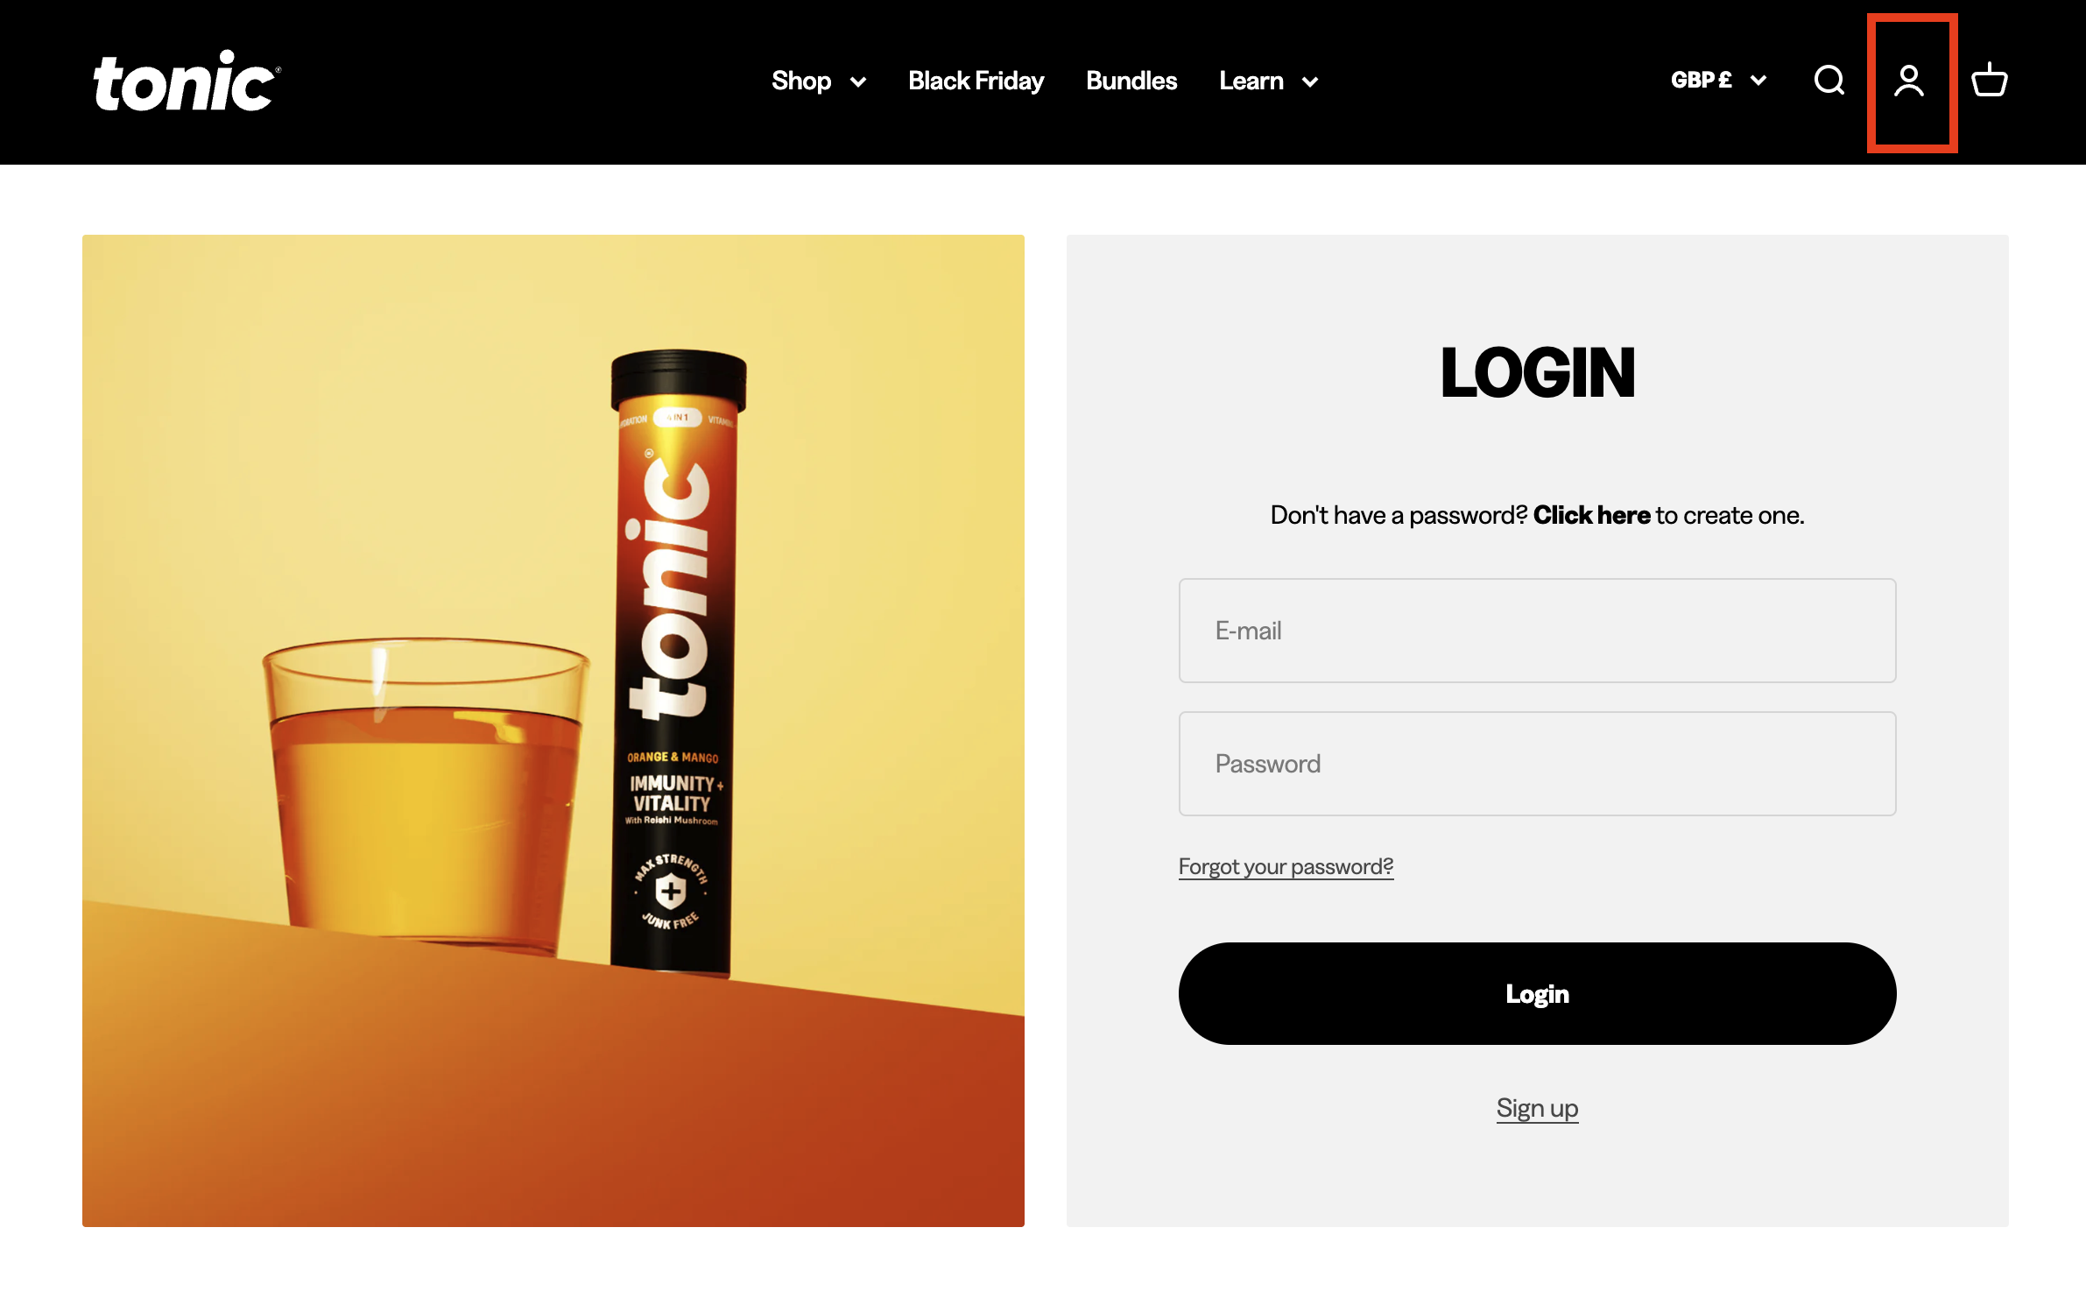
Task: Open the search magnifier icon
Action: click(1829, 81)
